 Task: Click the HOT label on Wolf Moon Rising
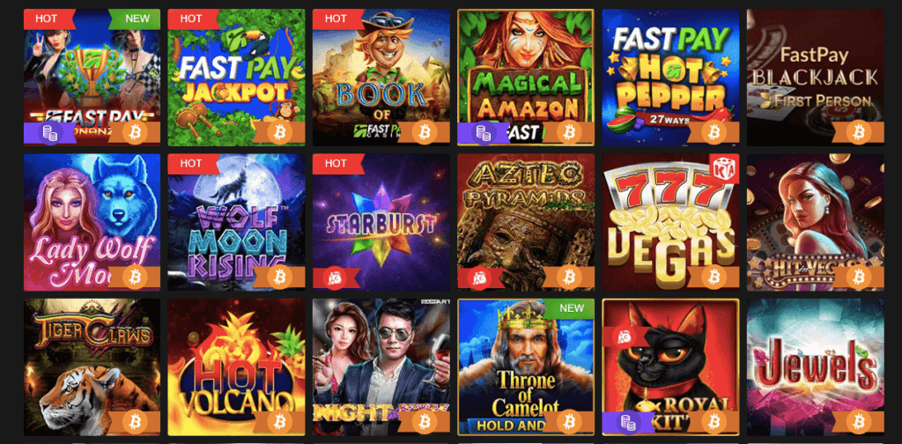(192, 164)
